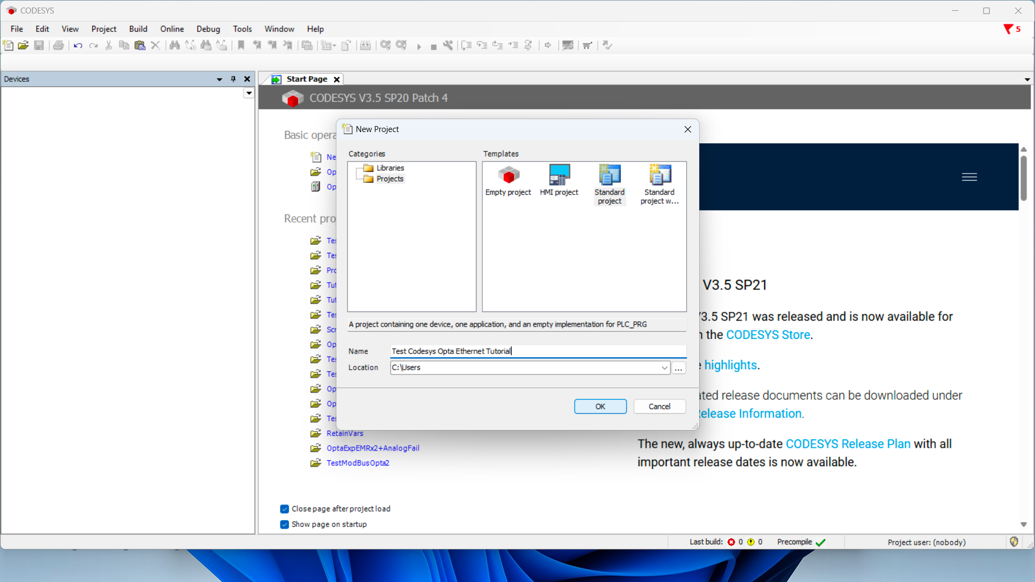This screenshot has width=1035, height=582.
Task: Select the Libraries category tree item
Action: point(390,168)
